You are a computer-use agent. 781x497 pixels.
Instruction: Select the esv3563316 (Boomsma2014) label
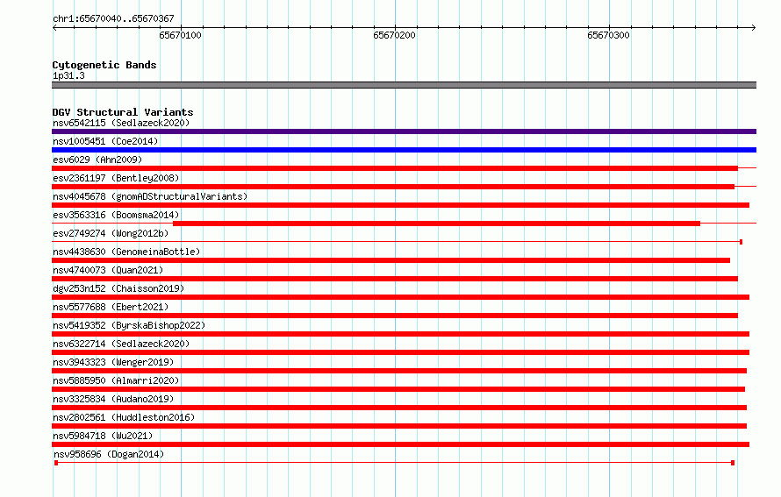[x=116, y=215]
